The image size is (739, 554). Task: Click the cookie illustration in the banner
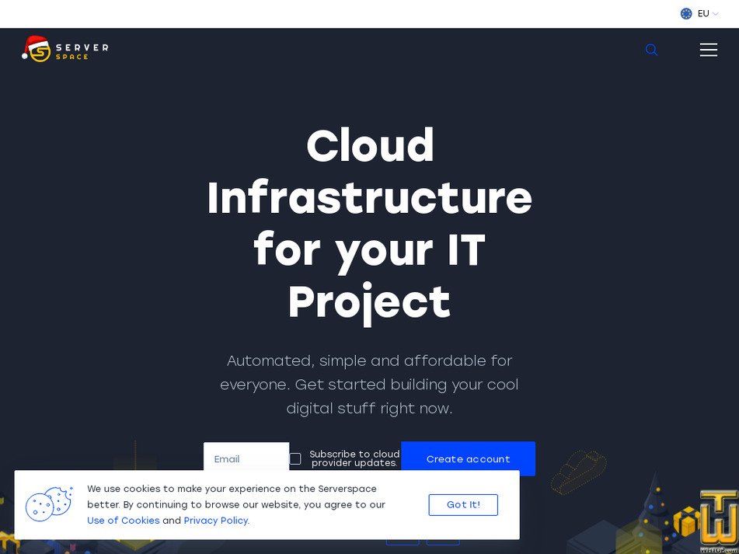click(49, 504)
